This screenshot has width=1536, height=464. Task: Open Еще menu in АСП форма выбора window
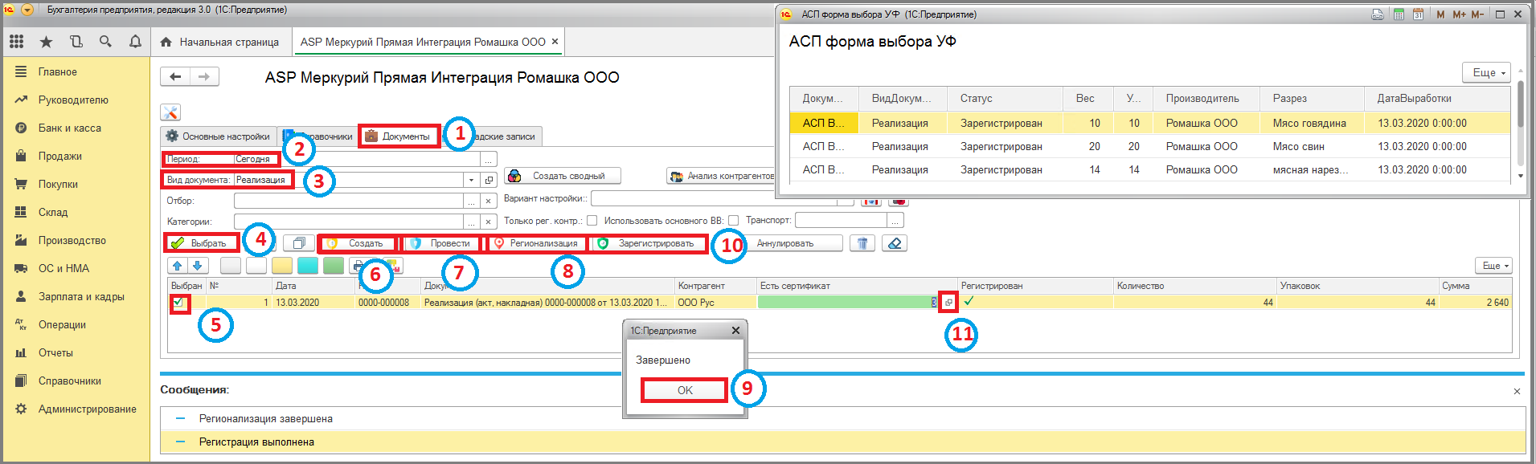(1486, 72)
